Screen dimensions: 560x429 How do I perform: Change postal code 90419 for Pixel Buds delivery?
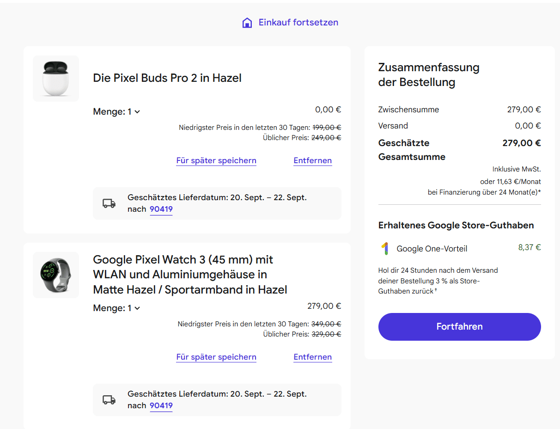[x=161, y=209]
